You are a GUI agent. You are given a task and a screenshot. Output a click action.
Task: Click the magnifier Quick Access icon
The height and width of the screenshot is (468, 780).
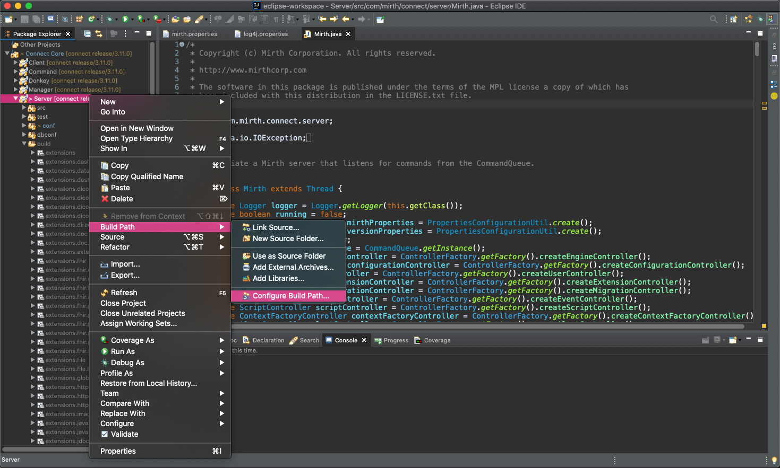coord(714,19)
